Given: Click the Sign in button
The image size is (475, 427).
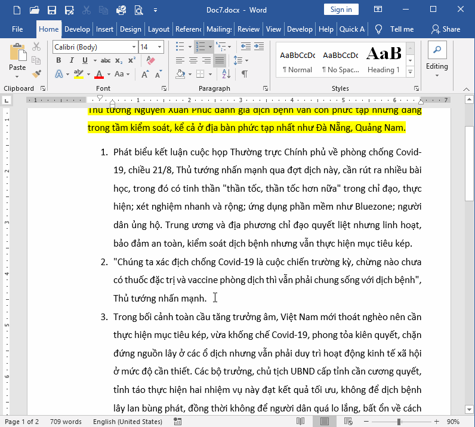Looking at the screenshot, I should [341, 10].
